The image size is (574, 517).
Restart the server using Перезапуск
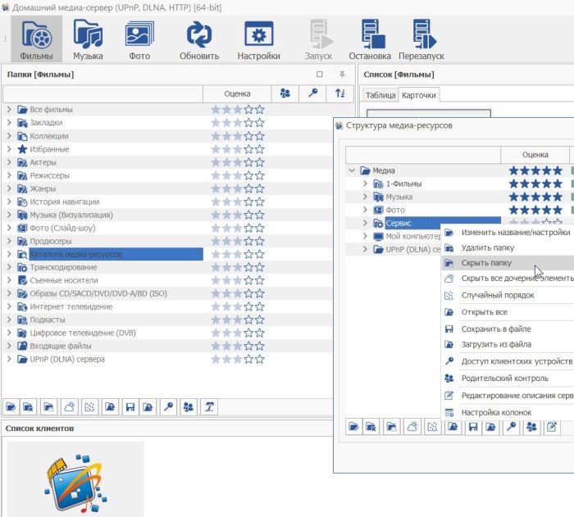[x=421, y=40]
